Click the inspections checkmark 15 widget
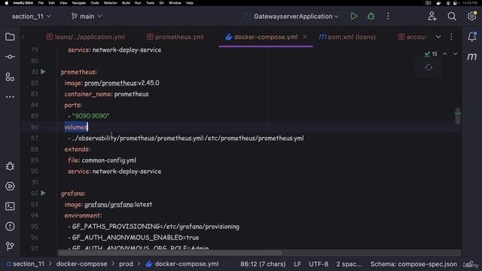This screenshot has width=482, height=271. pyautogui.click(x=431, y=54)
